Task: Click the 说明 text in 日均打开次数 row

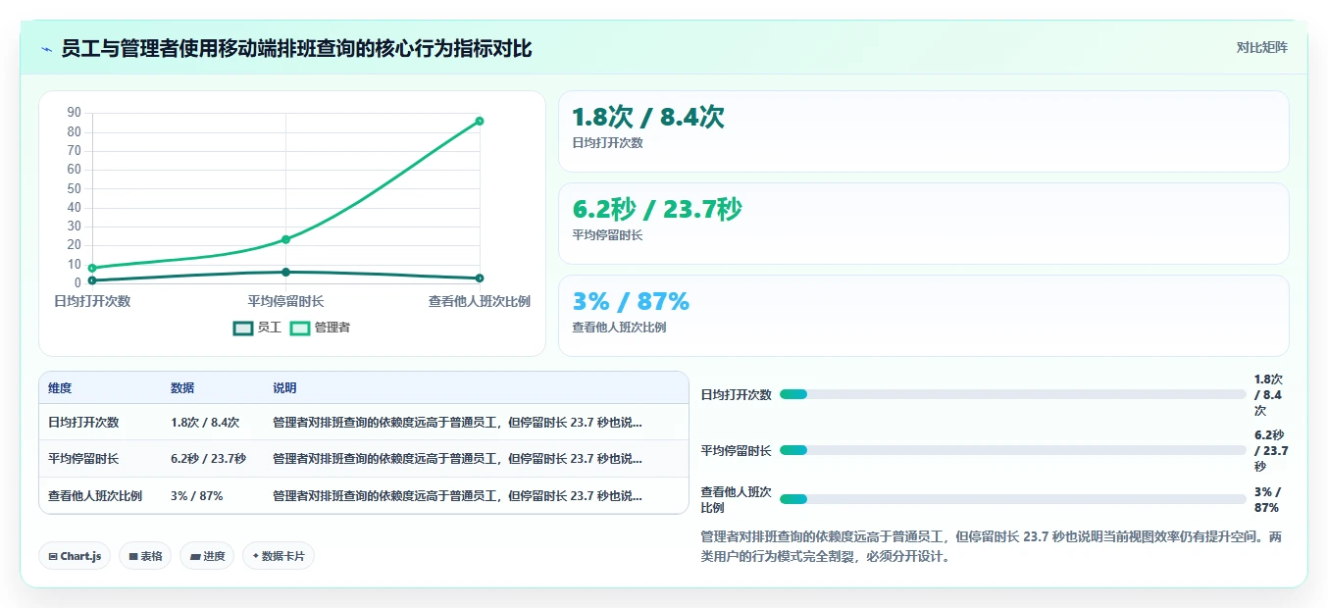Action: pyautogui.click(x=457, y=423)
